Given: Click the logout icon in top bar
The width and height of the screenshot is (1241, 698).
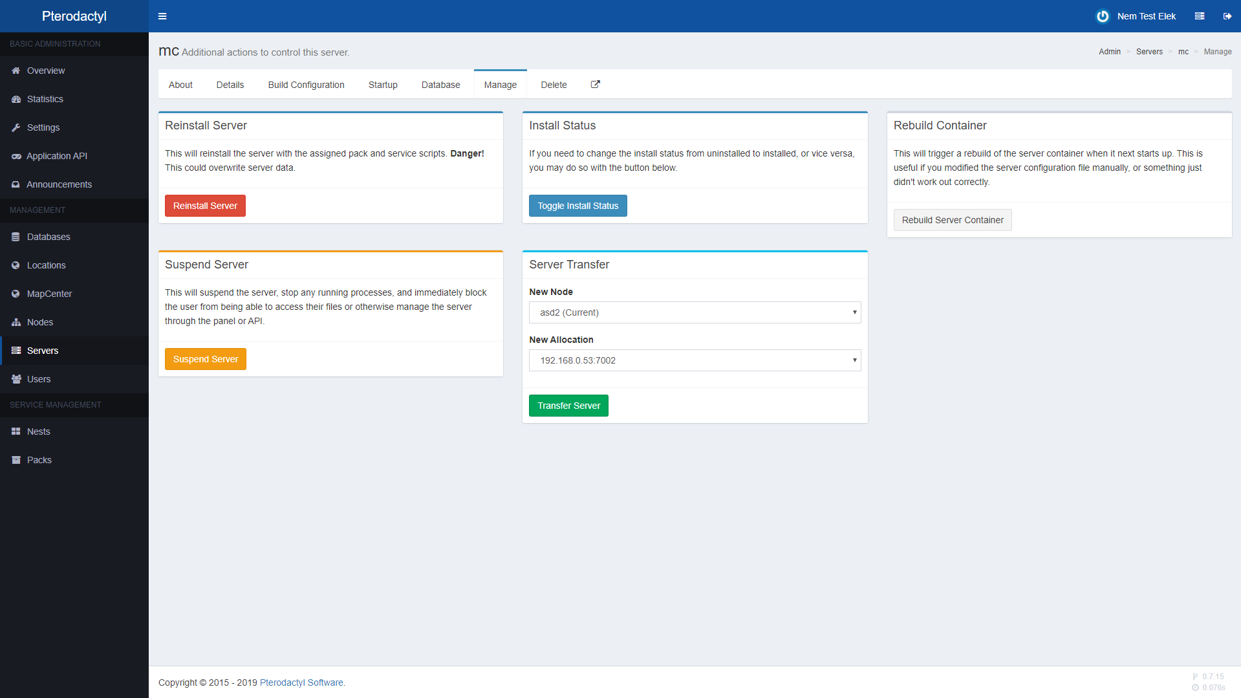Looking at the screenshot, I should 1227,16.
